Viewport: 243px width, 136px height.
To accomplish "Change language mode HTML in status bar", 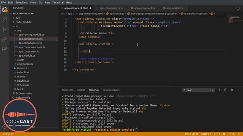I will pos(232,134).
